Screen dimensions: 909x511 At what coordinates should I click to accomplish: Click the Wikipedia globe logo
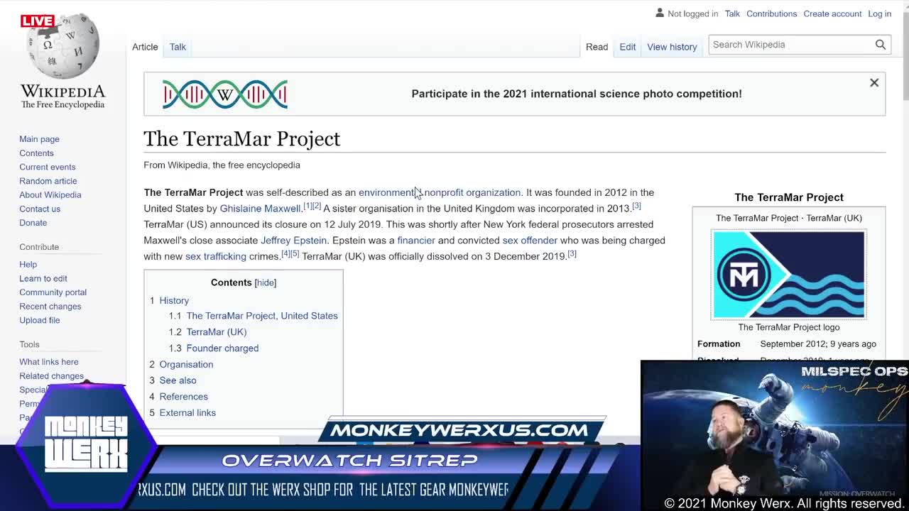coord(62,46)
